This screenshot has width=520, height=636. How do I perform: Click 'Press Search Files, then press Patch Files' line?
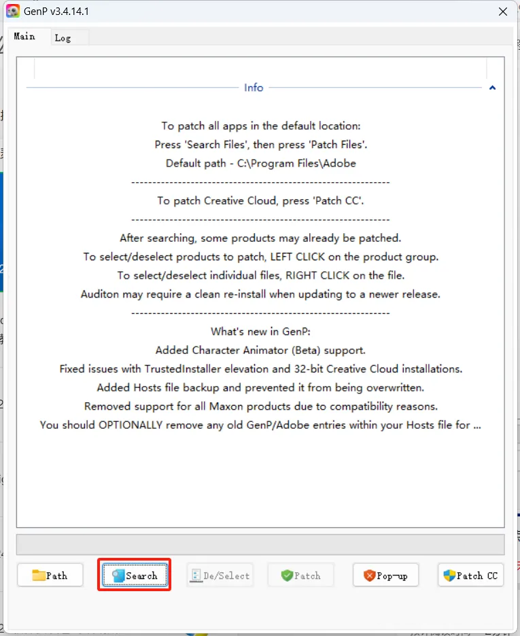point(261,145)
